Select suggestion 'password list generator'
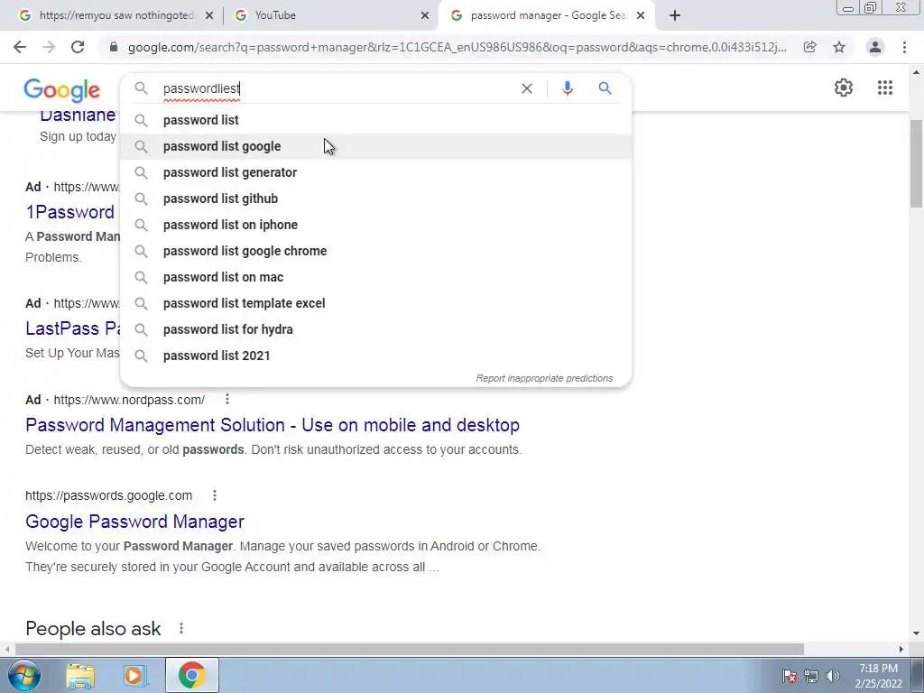924x693 pixels. coord(375,172)
